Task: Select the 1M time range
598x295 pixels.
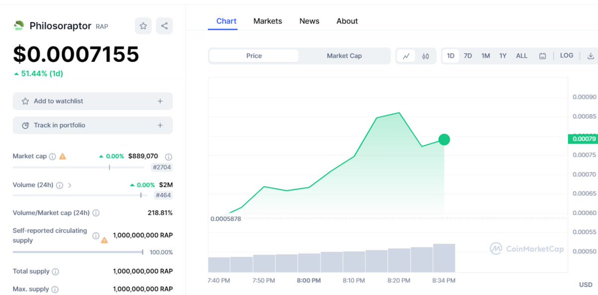Action: click(486, 56)
